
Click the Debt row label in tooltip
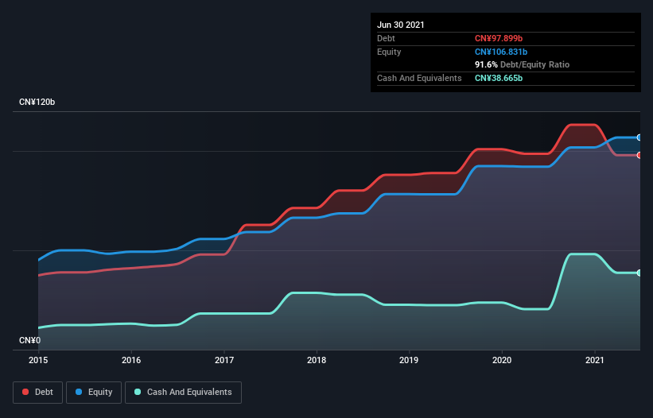pos(386,38)
